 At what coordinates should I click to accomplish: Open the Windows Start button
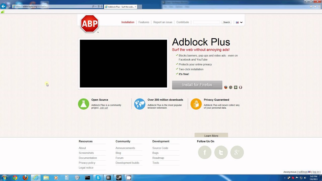point(4,178)
